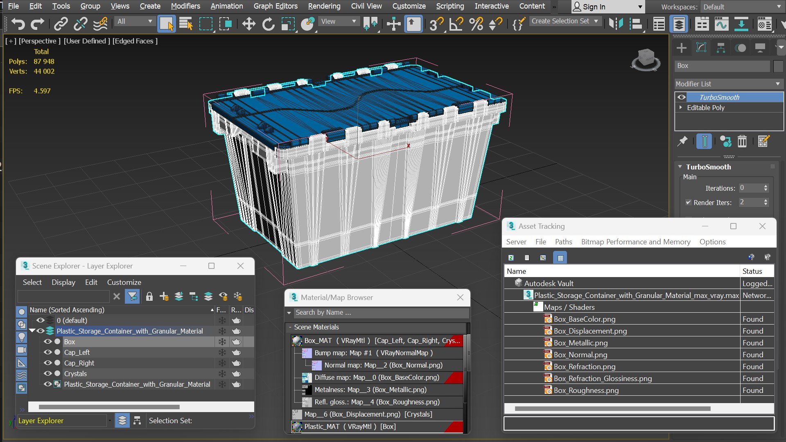The image size is (786, 442).
Task: Click the [Perspective] viewport label
Action: (x=40, y=41)
